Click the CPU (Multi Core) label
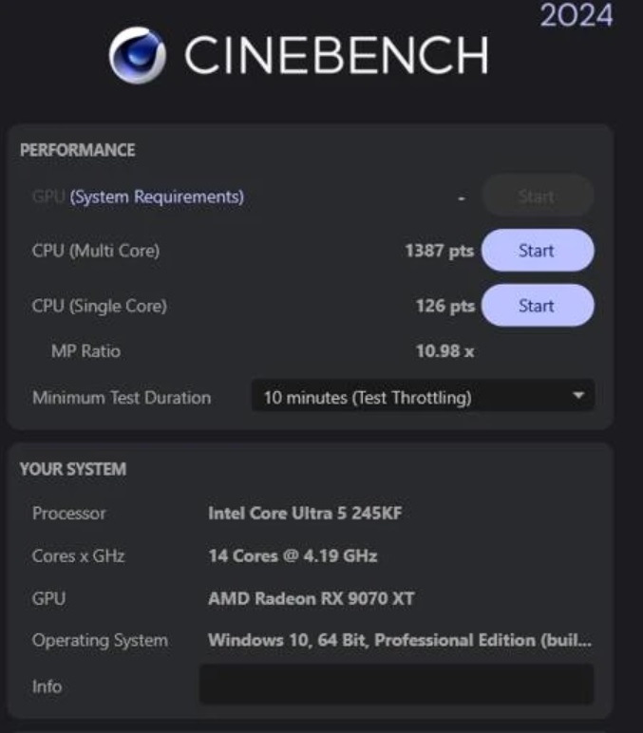This screenshot has height=733, width=643. (96, 252)
